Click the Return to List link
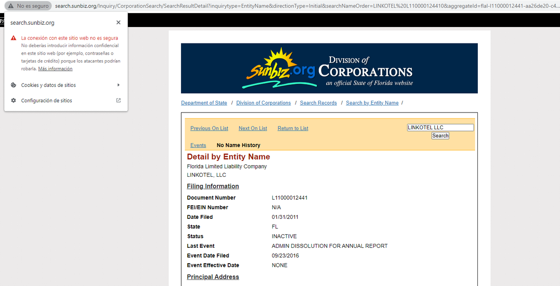The width and height of the screenshot is (560, 286). point(293,128)
